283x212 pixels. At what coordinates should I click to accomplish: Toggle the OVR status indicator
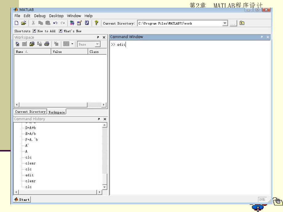click(x=262, y=199)
